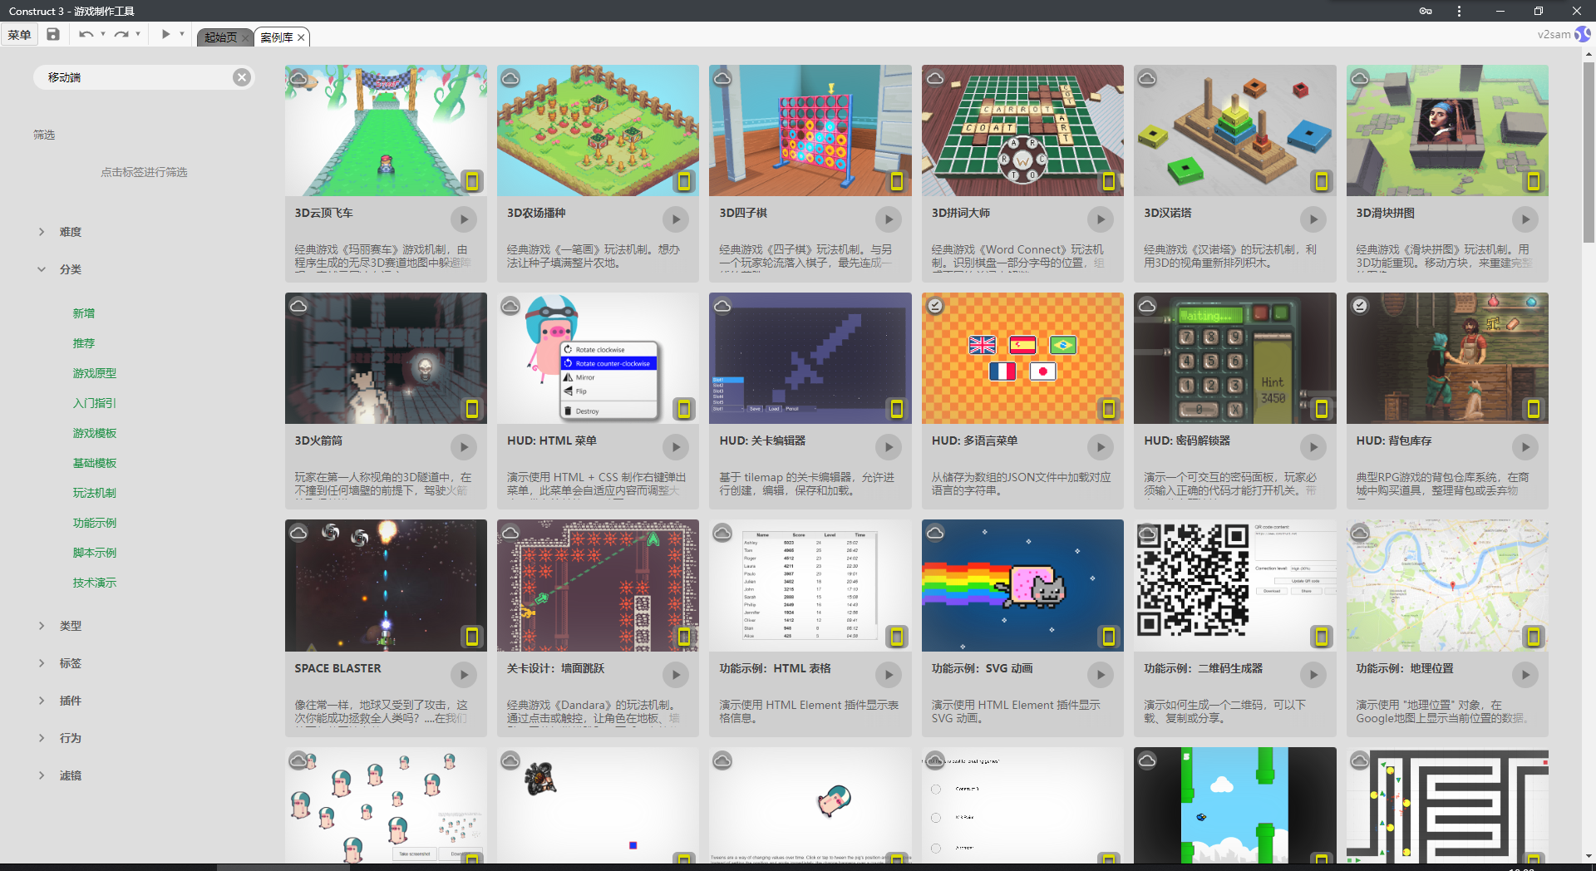
Task: Click the vertical scrollbar thumb
Action: (1589, 151)
